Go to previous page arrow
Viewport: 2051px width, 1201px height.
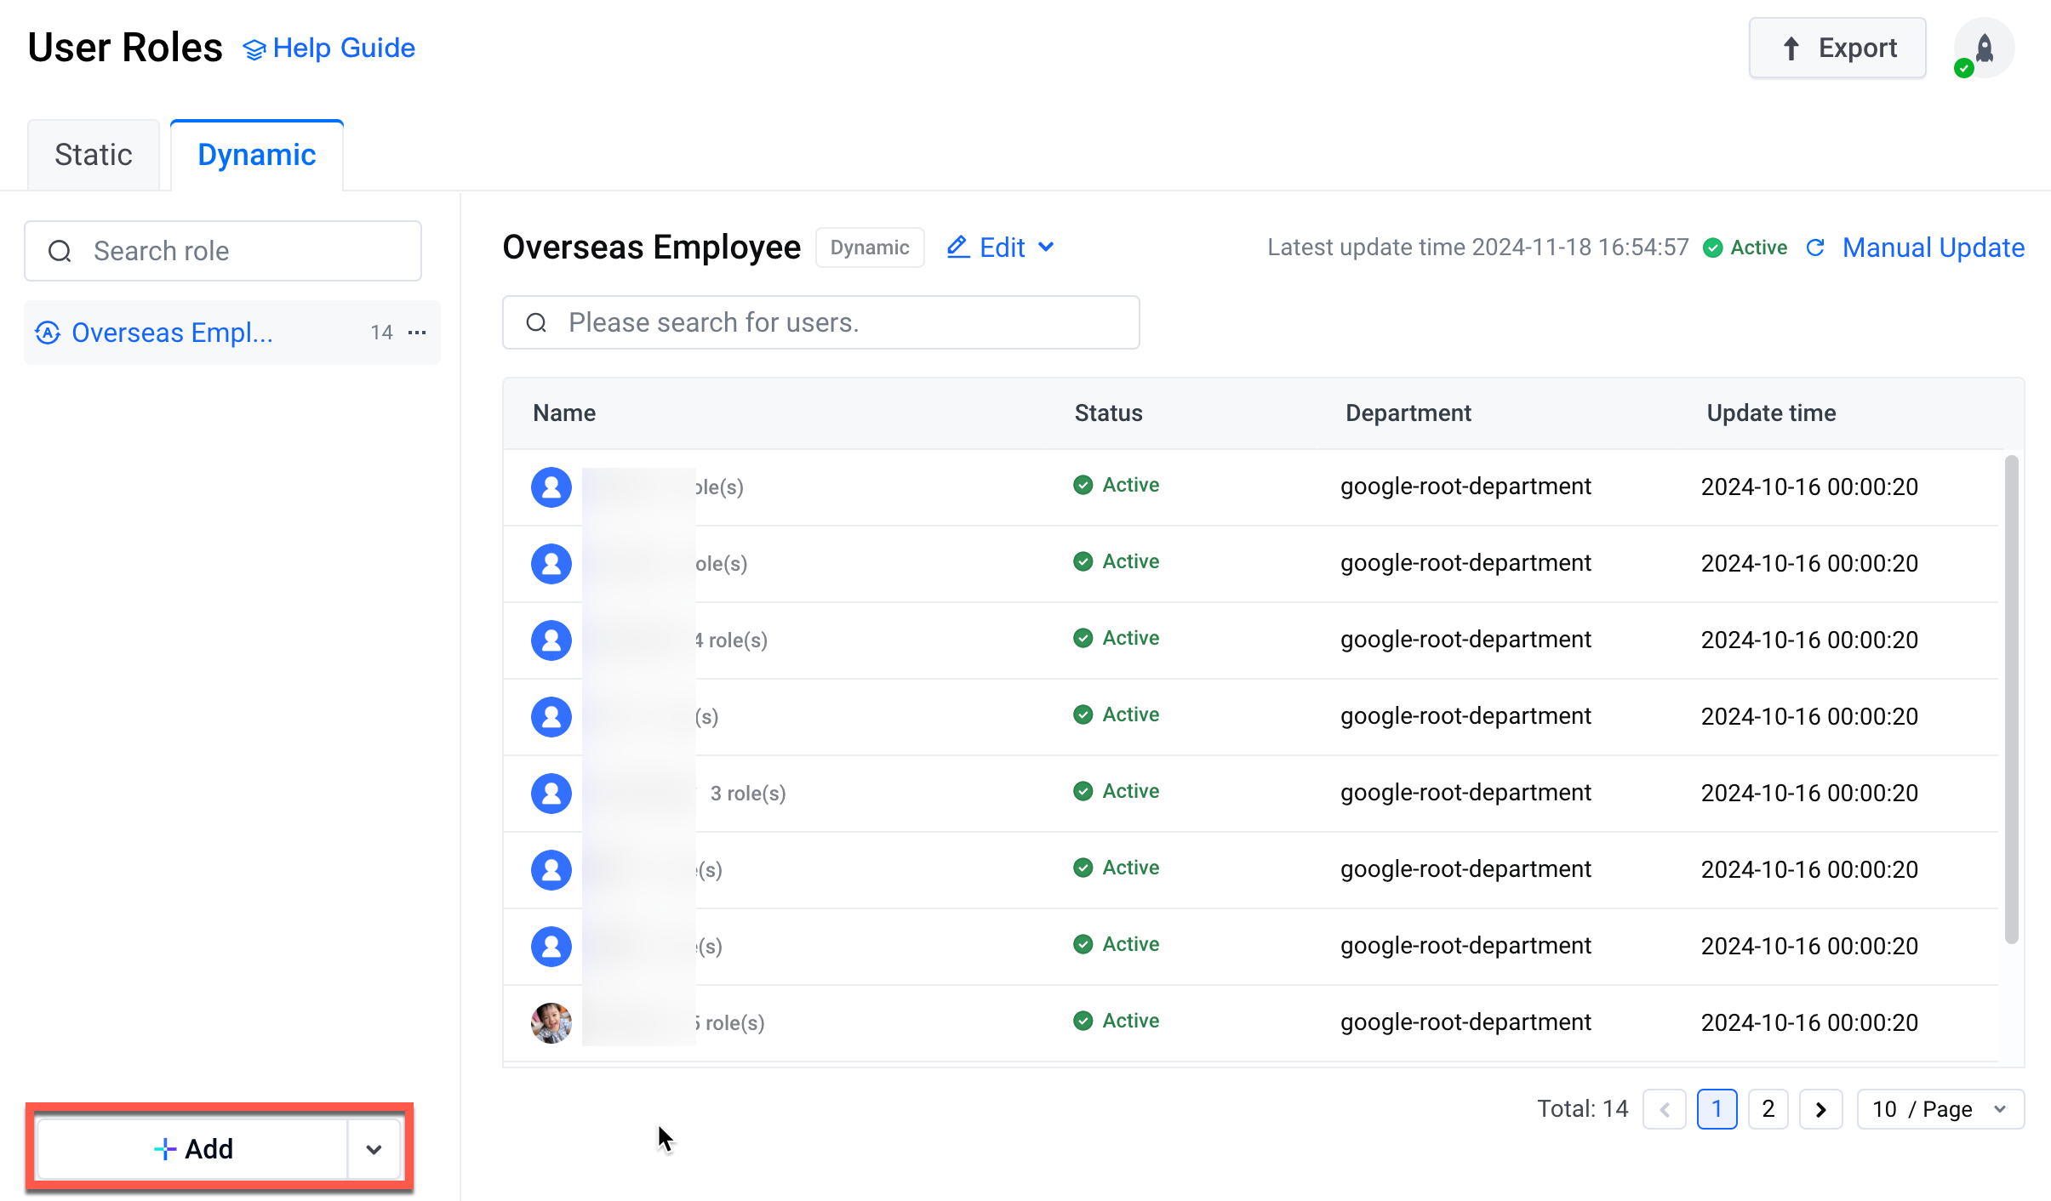(1665, 1109)
